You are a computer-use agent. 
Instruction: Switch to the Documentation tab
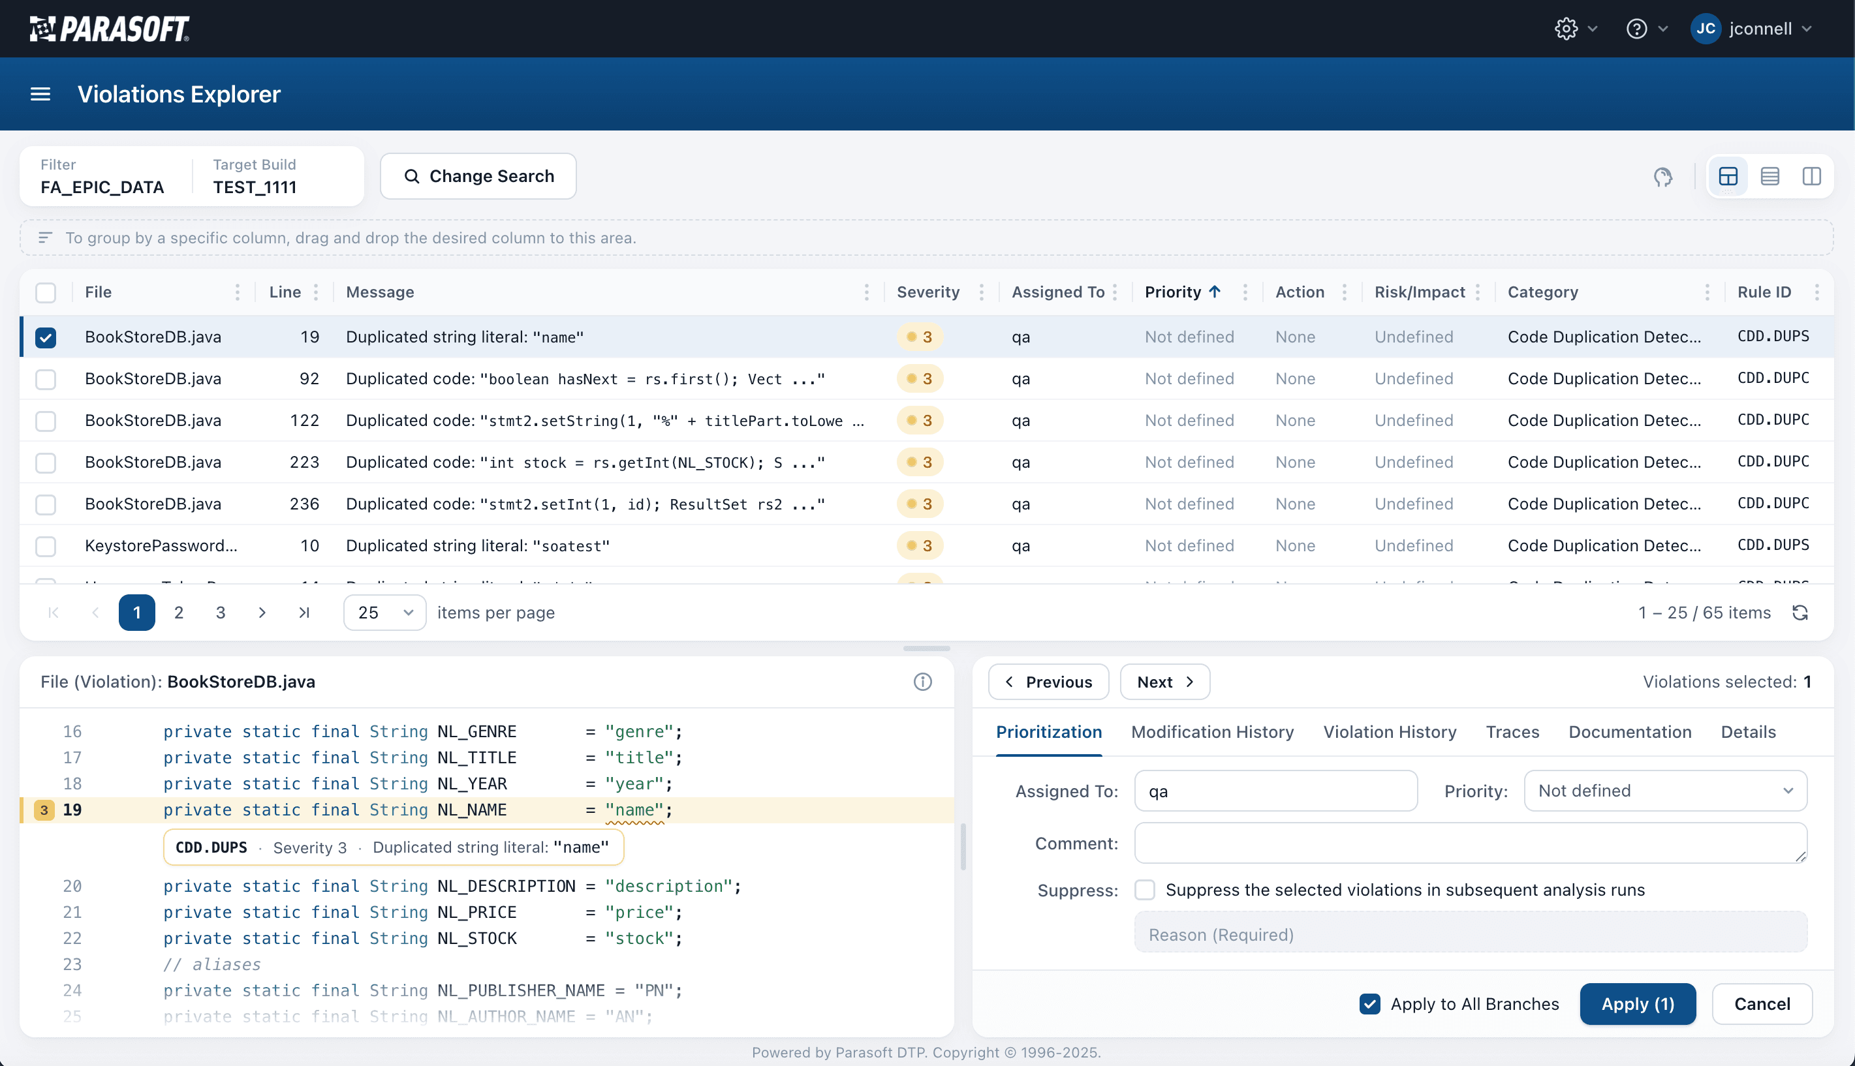pyautogui.click(x=1629, y=732)
